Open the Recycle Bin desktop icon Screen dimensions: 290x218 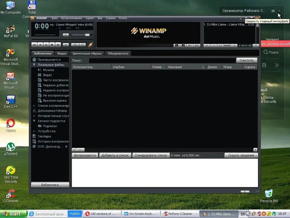coord(269,196)
